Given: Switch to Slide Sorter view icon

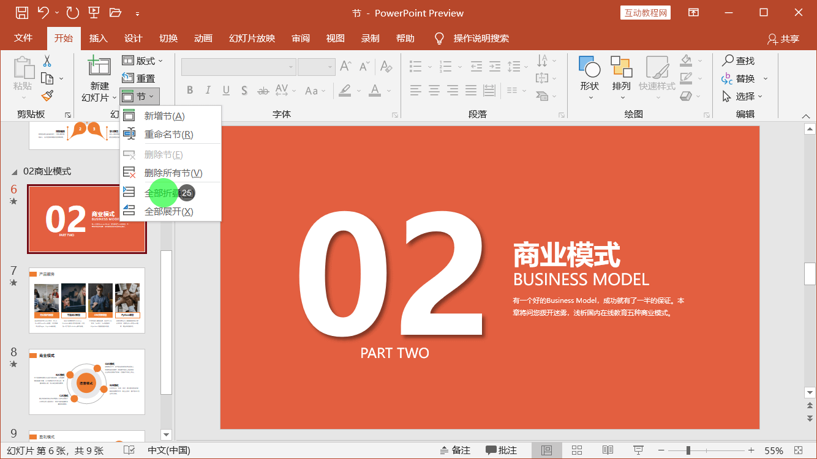Looking at the screenshot, I should (x=576, y=450).
